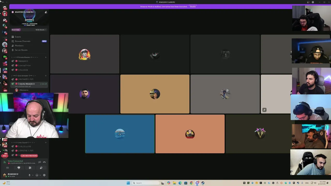Add a channel to Live Stream category
This screenshot has height=186, width=331.
click(46, 76)
